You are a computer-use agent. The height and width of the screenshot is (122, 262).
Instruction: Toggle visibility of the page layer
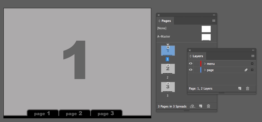(191, 70)
